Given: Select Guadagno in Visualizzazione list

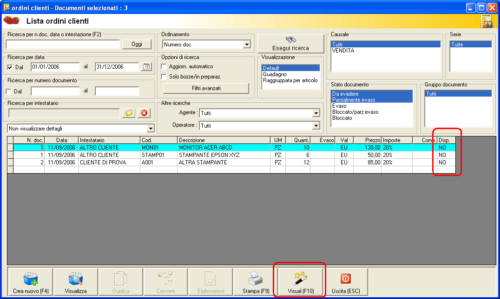Looking at the screenshot, I should 290,74.
